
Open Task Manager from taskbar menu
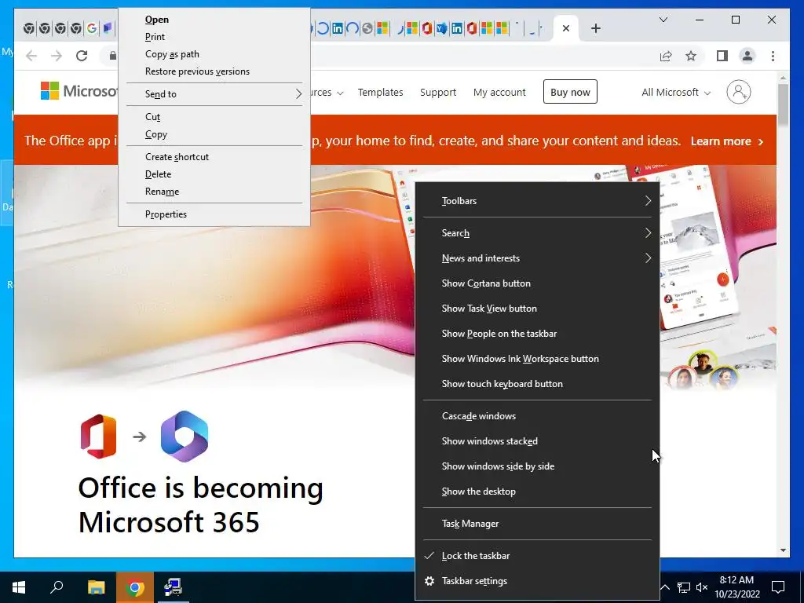537,524
